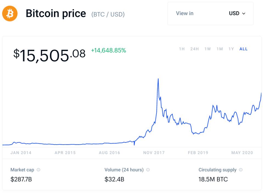Switch to the 1W timeframe
This screenshot has height=193, width=263.
click(x=207, y=49)
